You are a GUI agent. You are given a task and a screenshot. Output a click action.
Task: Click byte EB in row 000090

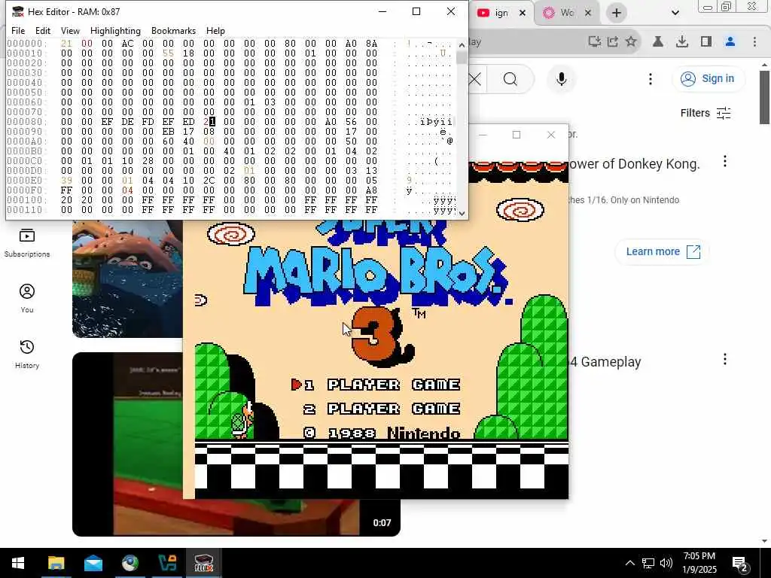coord(168,132)
